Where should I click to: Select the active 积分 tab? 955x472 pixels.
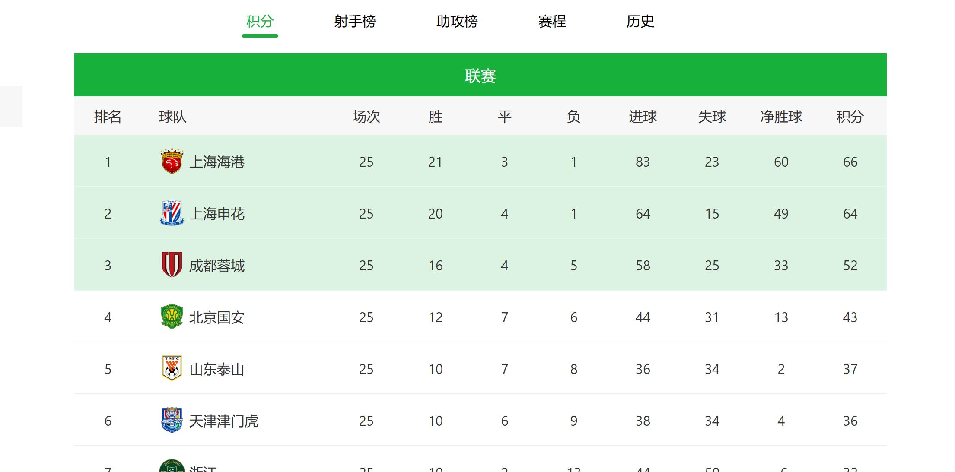tap(260, 21)
